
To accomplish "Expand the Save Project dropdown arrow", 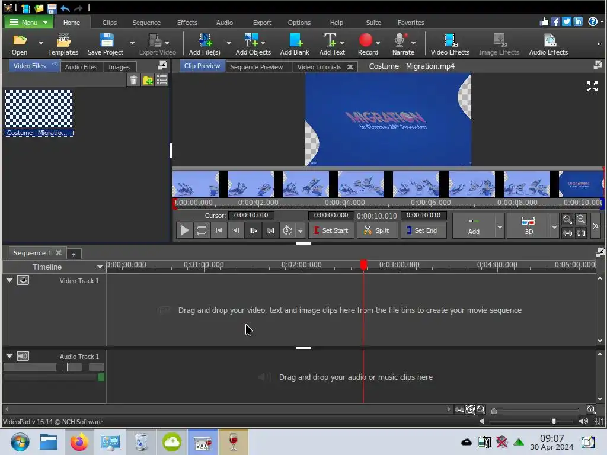I will [x=132, y=43].
